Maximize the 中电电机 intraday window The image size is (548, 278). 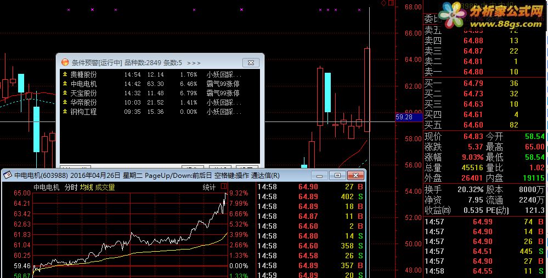337,176
